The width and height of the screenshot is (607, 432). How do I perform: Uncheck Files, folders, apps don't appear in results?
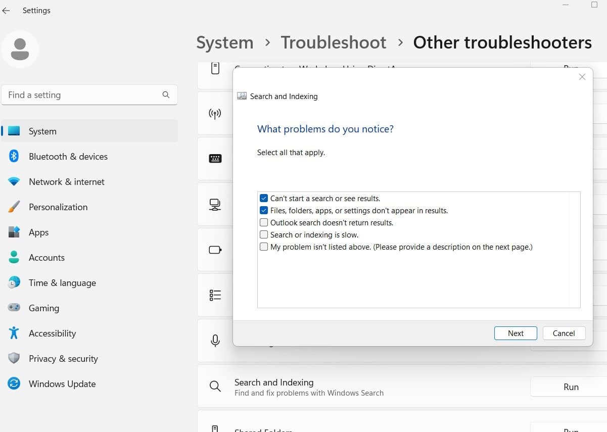[x=264, y=211]
